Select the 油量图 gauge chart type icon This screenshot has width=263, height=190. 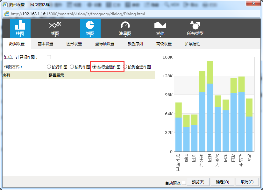click(x=125, y=28)
